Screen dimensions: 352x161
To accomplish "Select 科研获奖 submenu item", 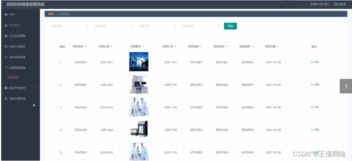I will click(13, 77).
